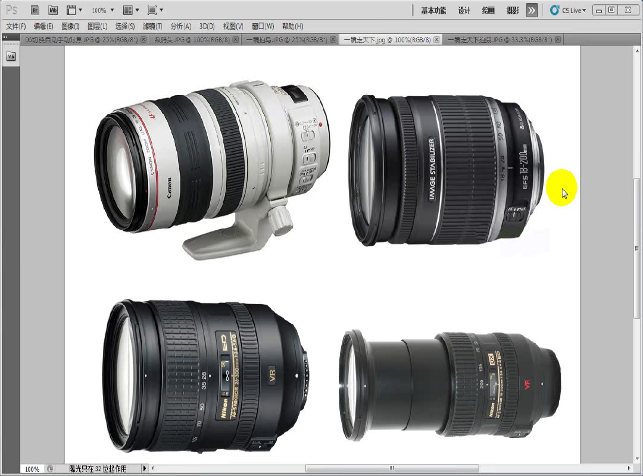Open the Mini Bridge panel icon in left dock
Viewport: 643px width, 476px height.
point(11,56)
